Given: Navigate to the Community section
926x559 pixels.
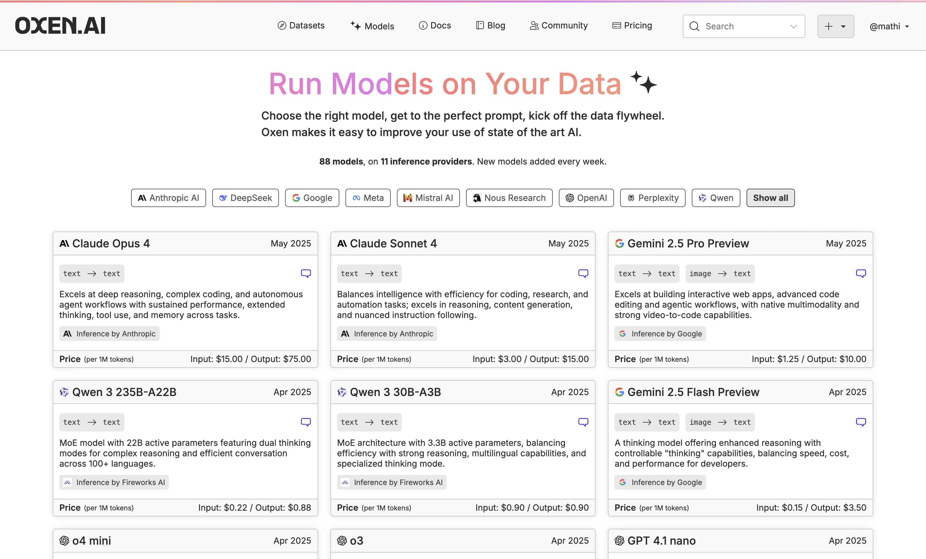Looking at the screenshot, I should (559, 25).
